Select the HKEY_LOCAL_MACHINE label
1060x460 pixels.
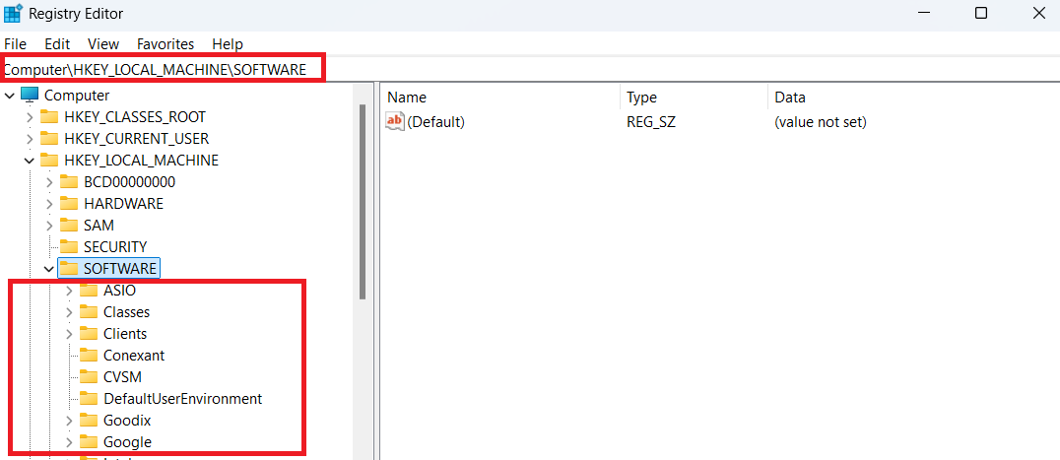tap(141, 161)
